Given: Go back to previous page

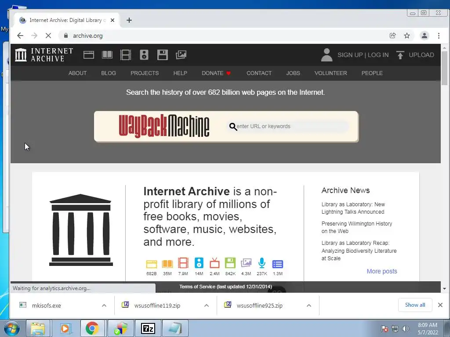Looking at the screenshot, I should (20, 36).
